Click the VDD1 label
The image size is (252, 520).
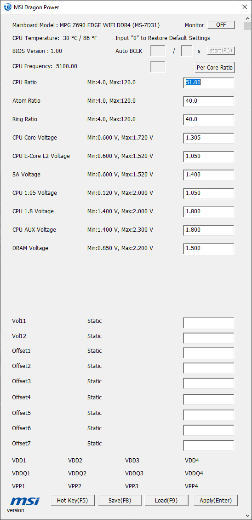[x=19, y=460]
